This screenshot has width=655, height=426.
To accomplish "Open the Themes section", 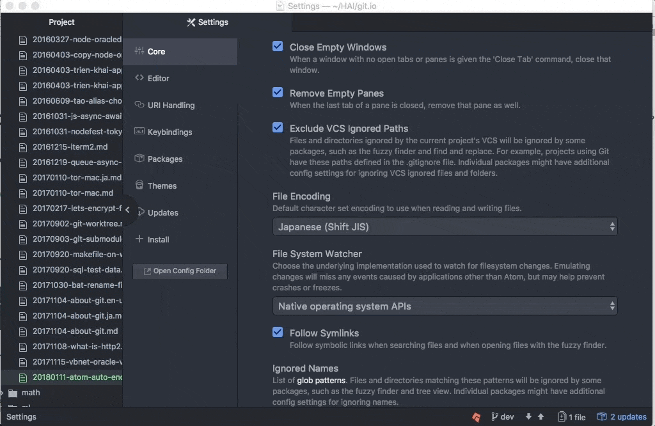I will click(180, 186).
